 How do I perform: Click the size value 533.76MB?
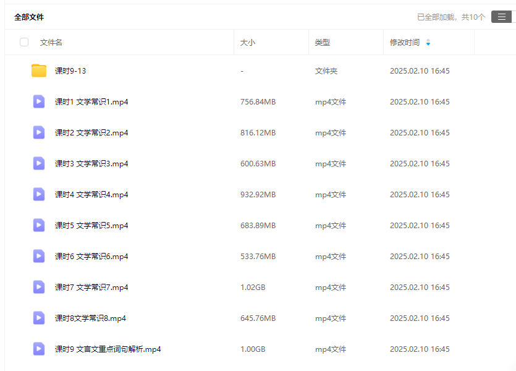(x=258, y=257)
